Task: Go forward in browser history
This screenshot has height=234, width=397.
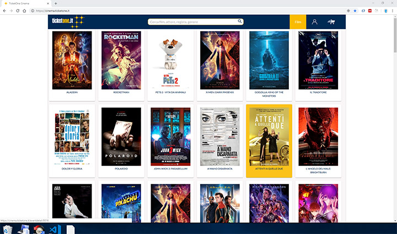Action: click(x=11, y=10)
